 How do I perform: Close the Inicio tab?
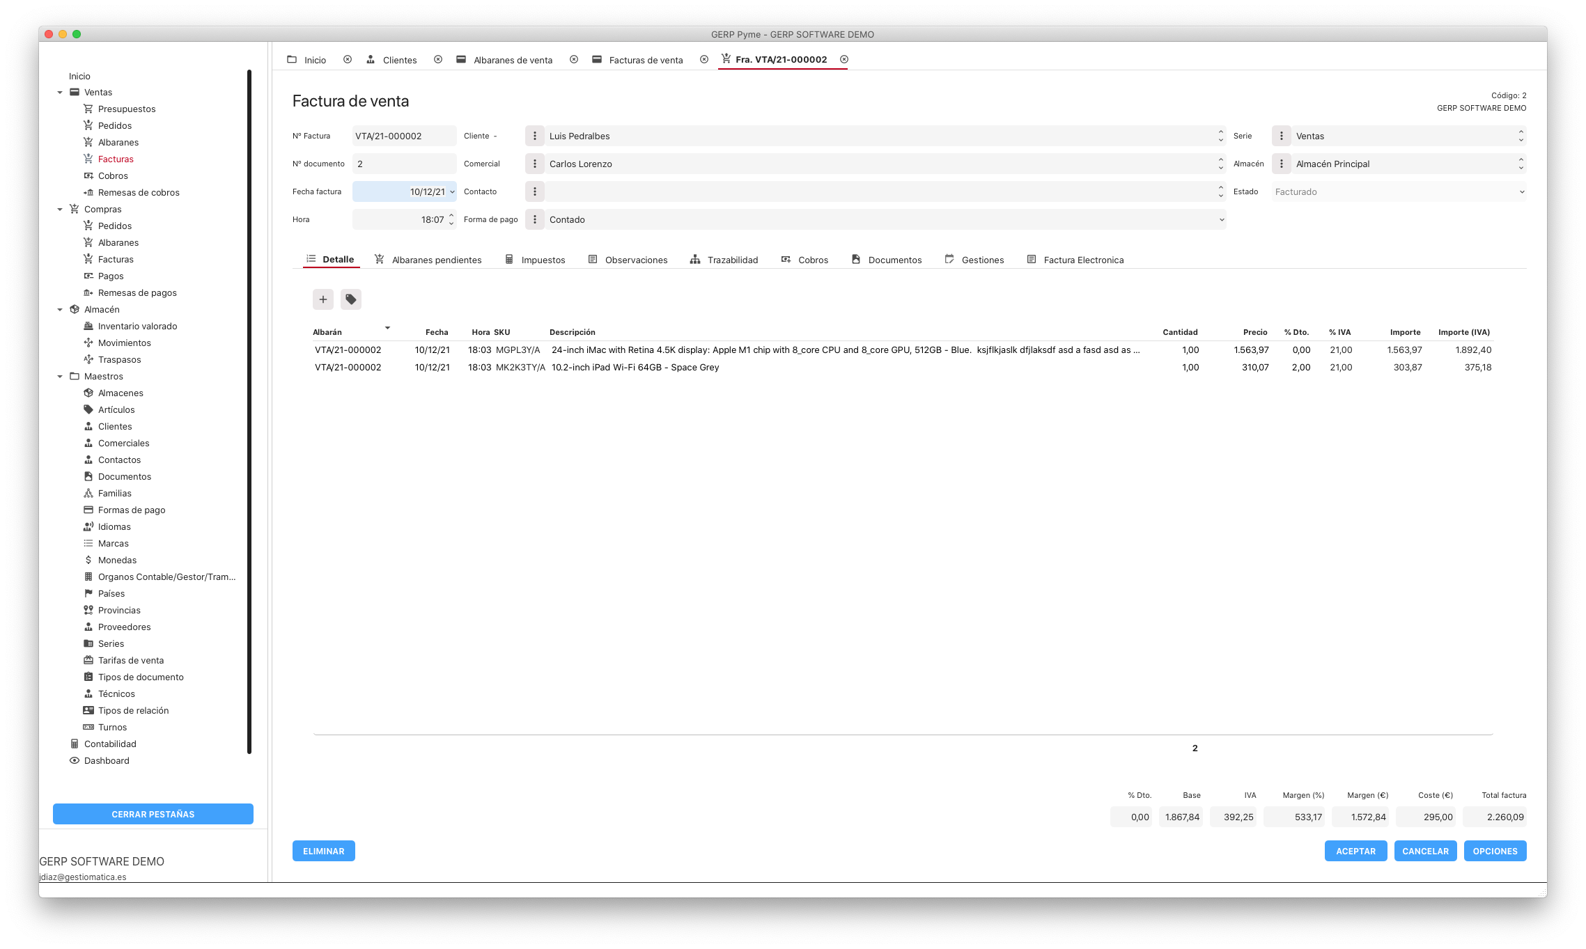(347, 60)
